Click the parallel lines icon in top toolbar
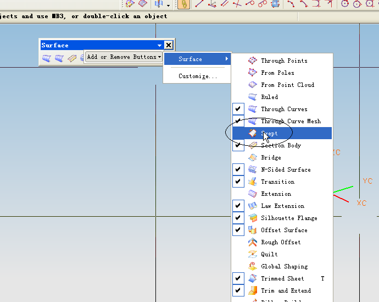This screenshot has width=379, height=302. pyautogui.click(x=225, y=4)
